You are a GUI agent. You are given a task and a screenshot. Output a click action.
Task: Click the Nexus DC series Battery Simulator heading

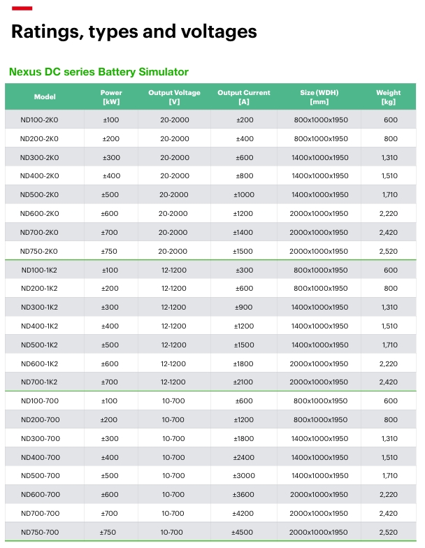(99, 72)
